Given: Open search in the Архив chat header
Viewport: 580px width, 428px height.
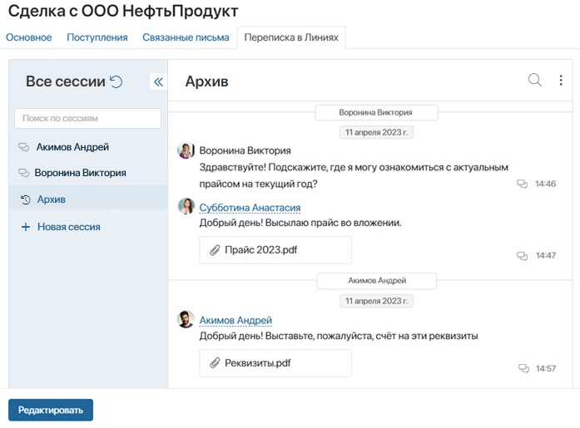Looking at the screenshot, I should [x=534, y=80].
